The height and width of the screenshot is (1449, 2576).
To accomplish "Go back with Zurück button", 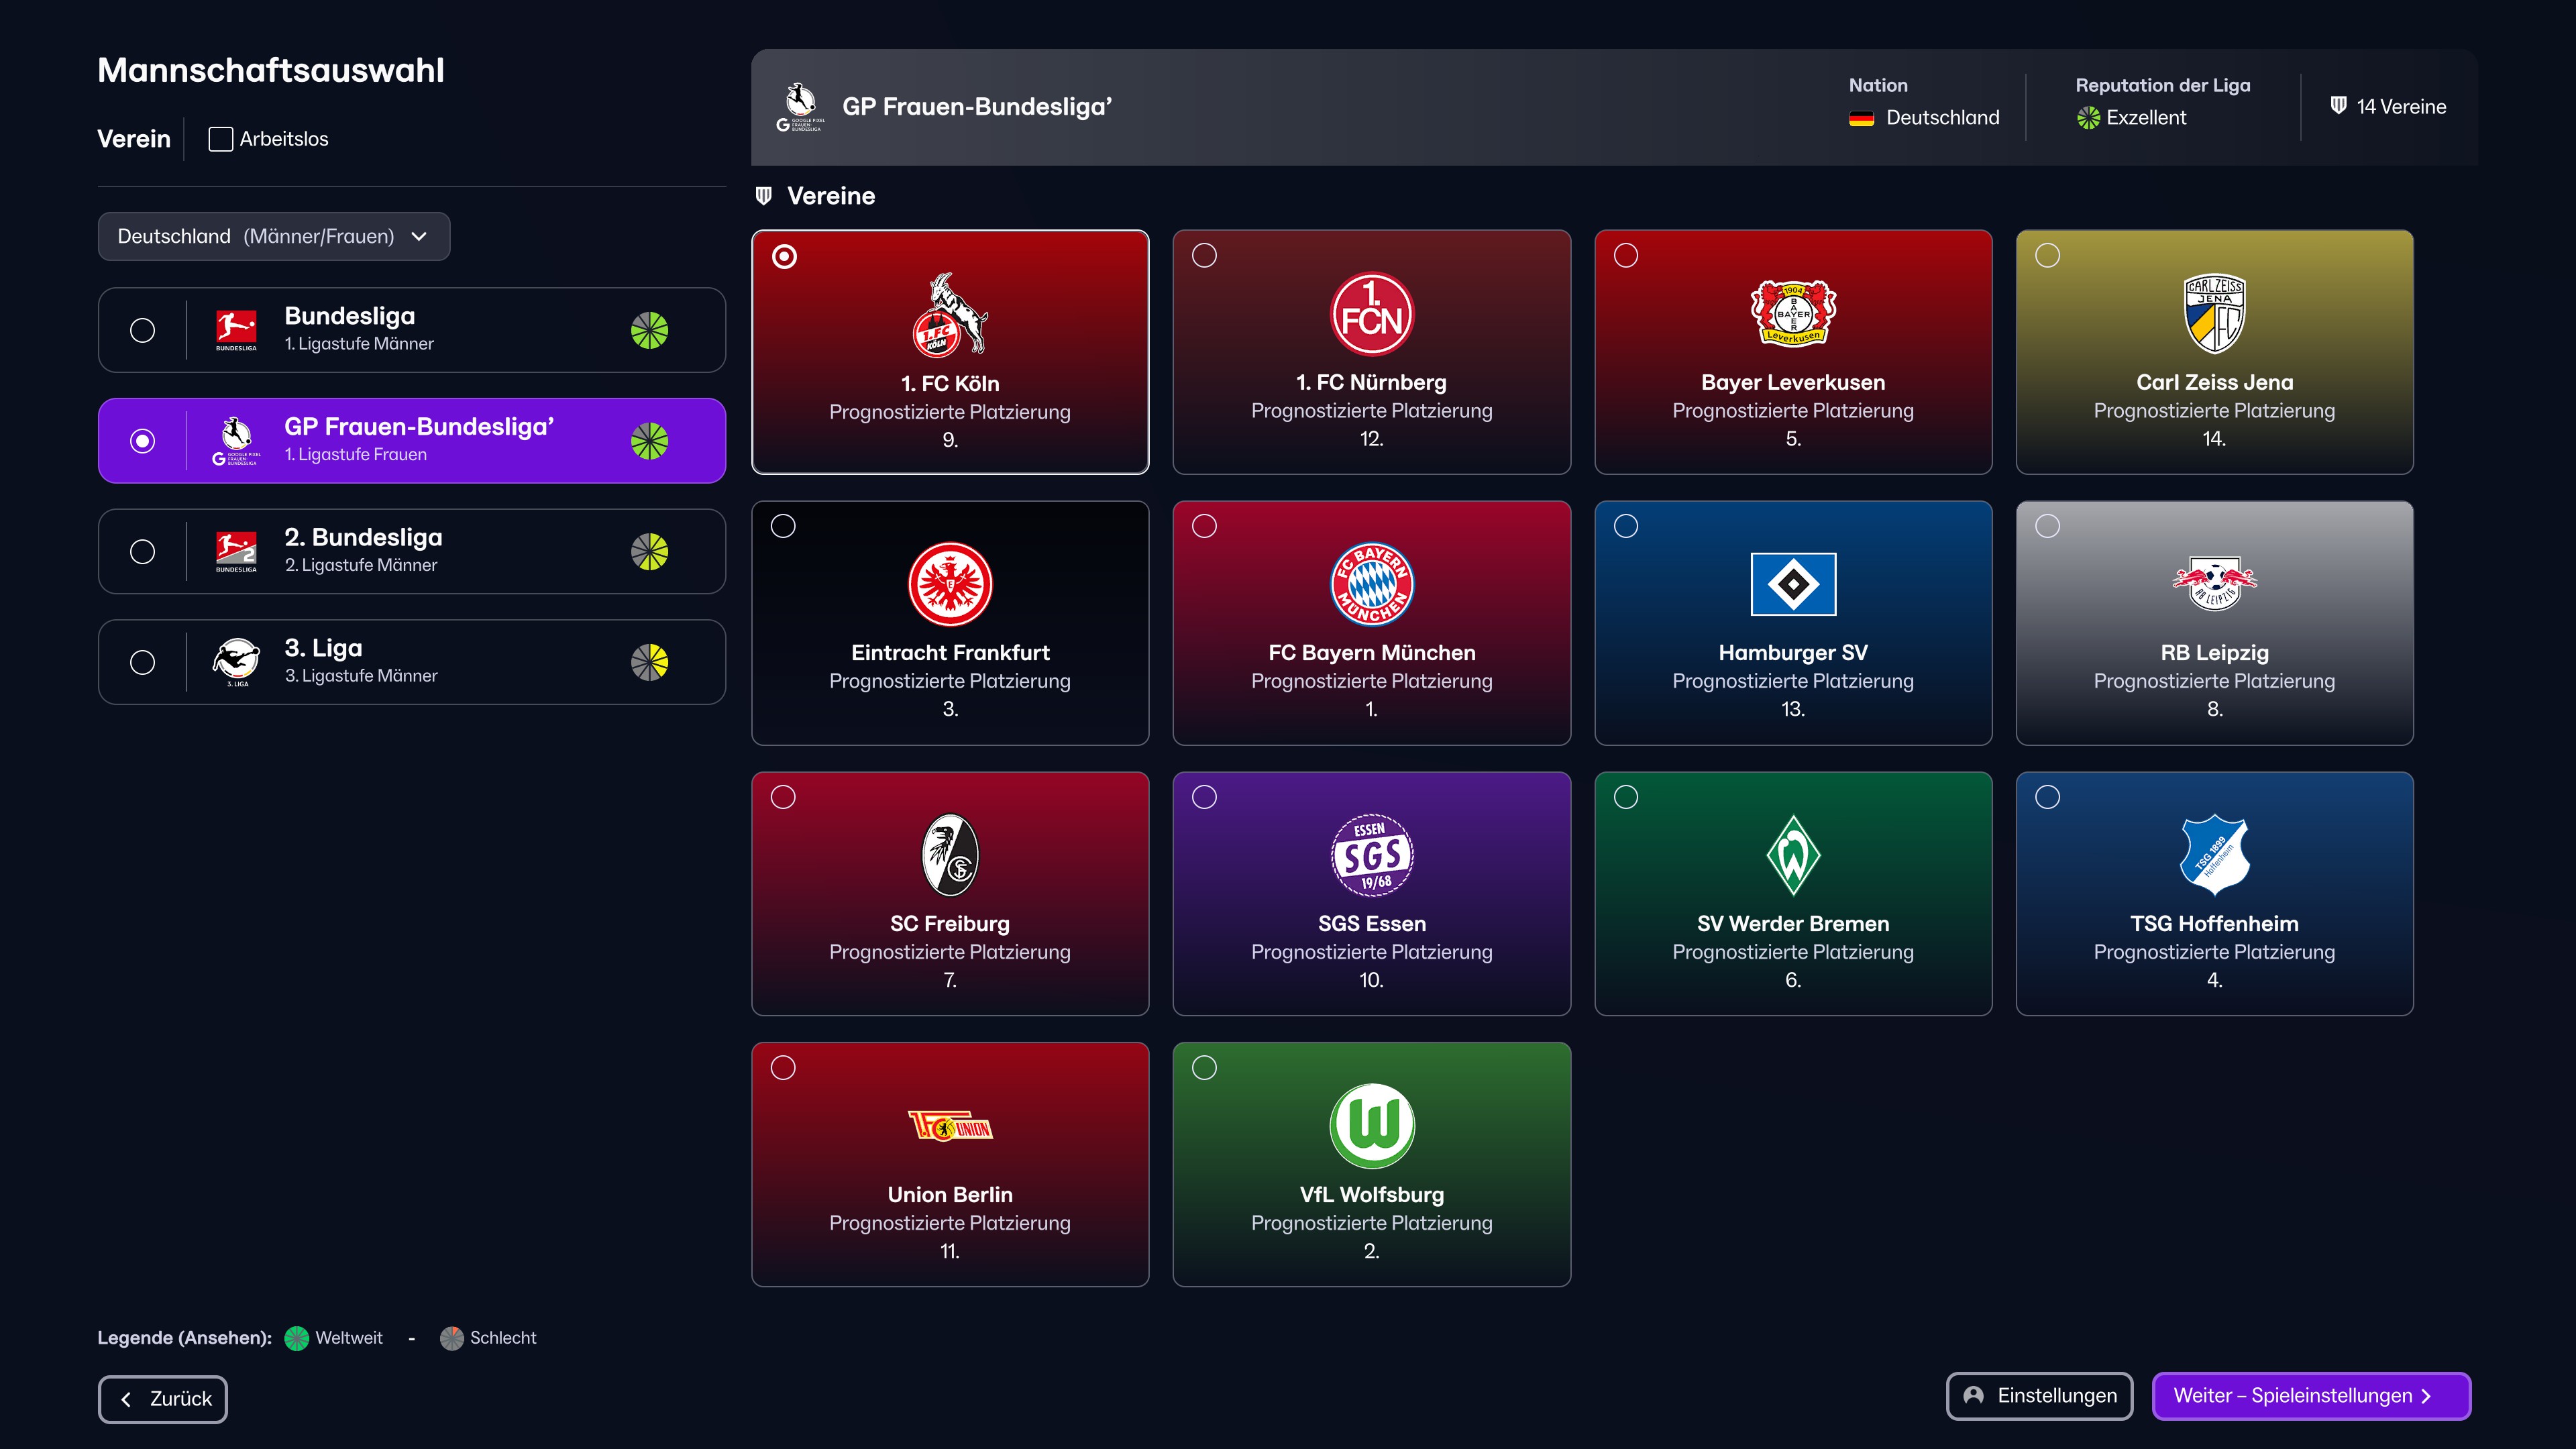I will [x=163, y=1399].
